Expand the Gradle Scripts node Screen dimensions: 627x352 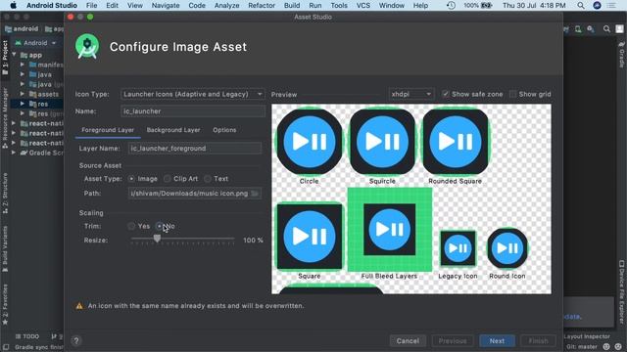[15, 153]
